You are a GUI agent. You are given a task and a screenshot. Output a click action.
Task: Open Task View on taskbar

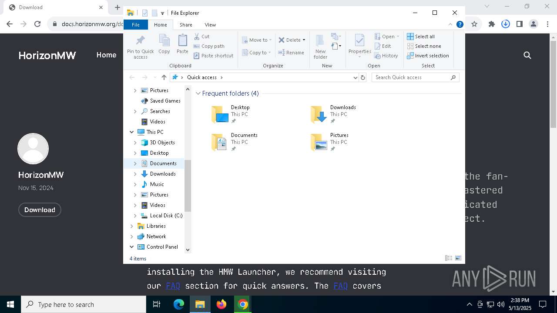[157, 304]
